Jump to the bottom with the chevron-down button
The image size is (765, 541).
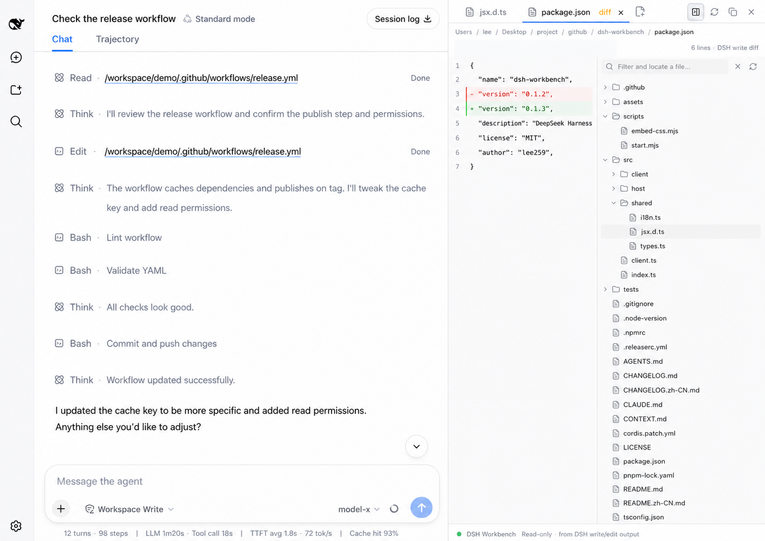click(x=416, y=447)
